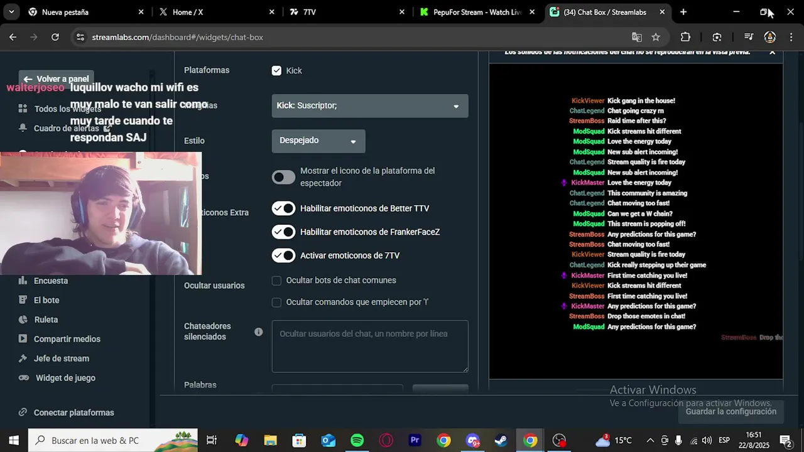Open the Google Translate page icon

point(637,37)
